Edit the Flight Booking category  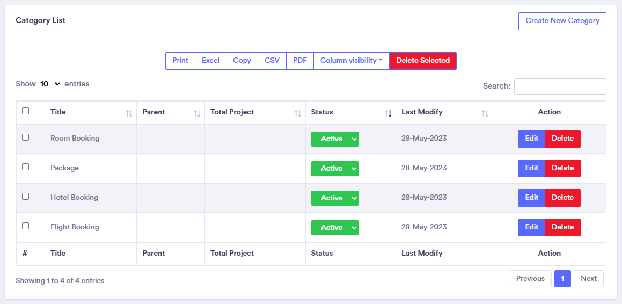point(531,227)
